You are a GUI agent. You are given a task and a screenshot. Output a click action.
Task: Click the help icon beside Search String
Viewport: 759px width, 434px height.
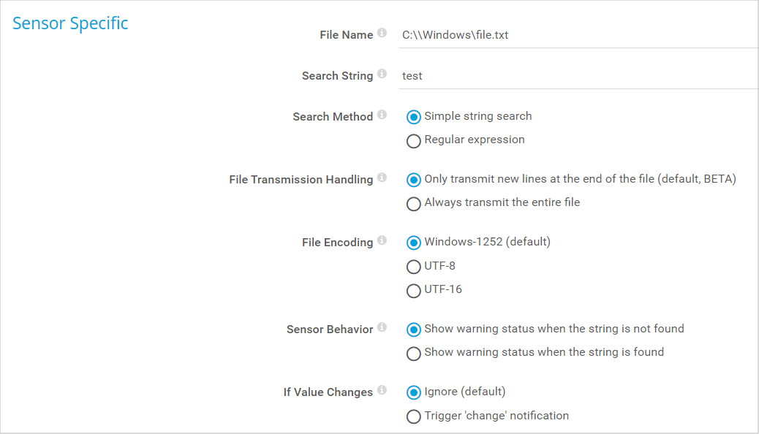(x=382, y=75)
